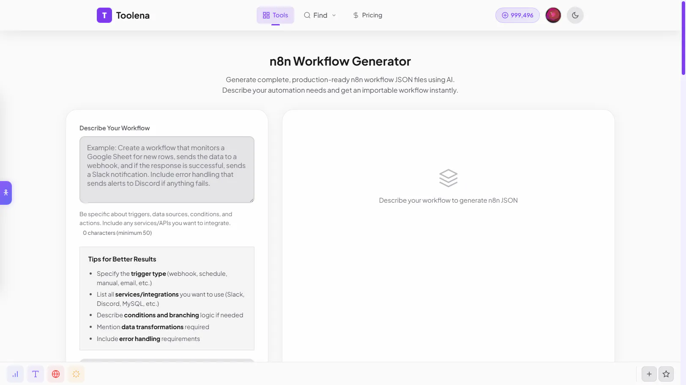
Task: Click the "trigger type" tip line
Action: tap(171, 278)
